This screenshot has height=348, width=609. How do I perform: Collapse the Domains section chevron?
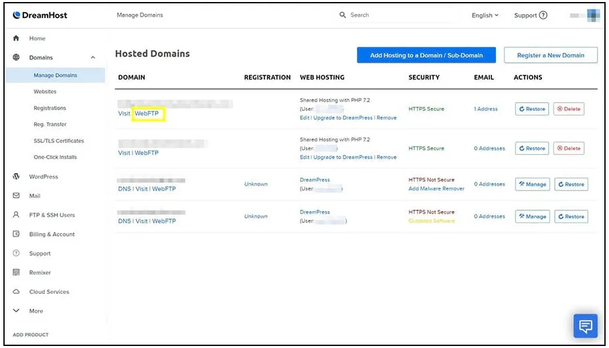click(x=93, y=57)
